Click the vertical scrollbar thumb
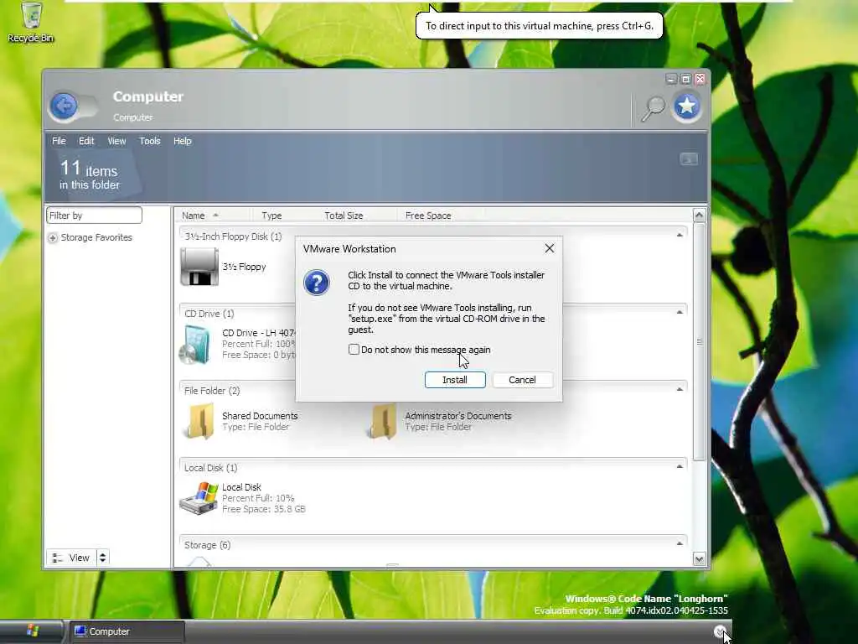This screenshot has height=644, width=858. coord(699,342)
